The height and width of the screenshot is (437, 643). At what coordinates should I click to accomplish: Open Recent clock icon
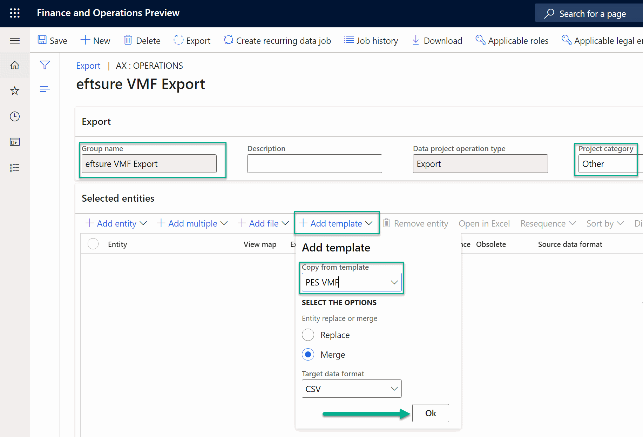[x=15, y=116]
